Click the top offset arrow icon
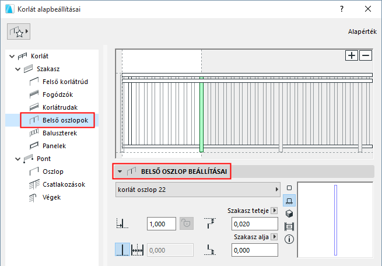382x266 pixels. [210, 223]
